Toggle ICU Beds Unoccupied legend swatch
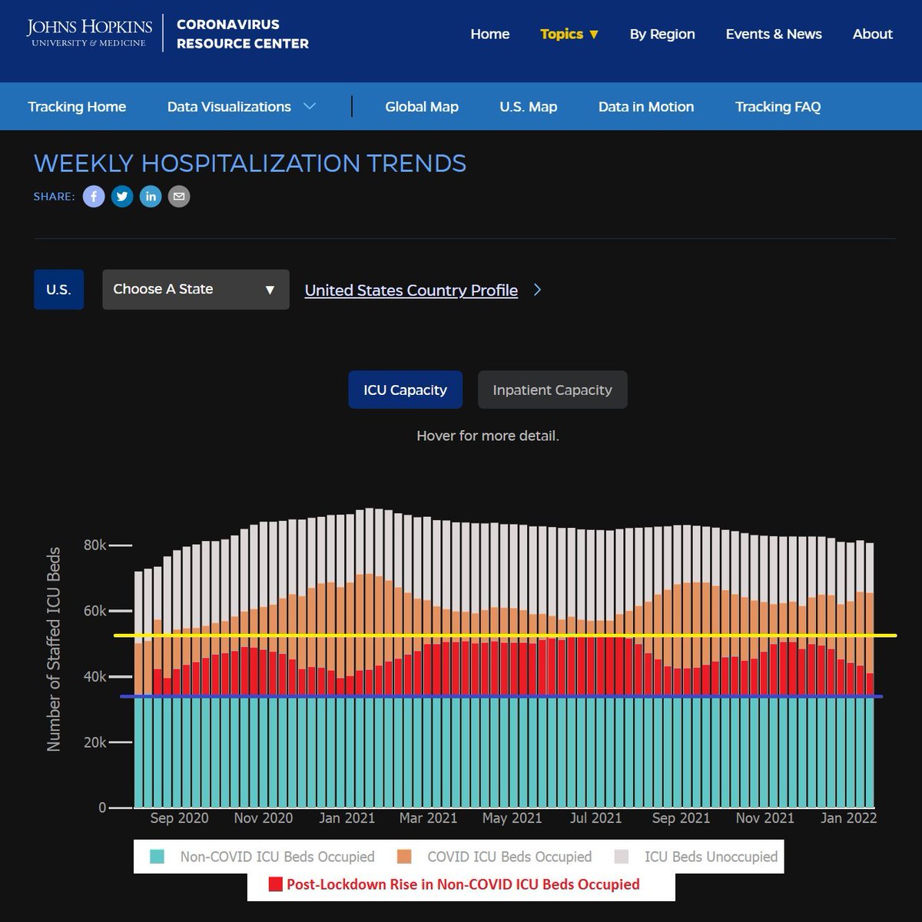Image resolution: width=922 pixels, height=922 pixels. tap(622, 857)
